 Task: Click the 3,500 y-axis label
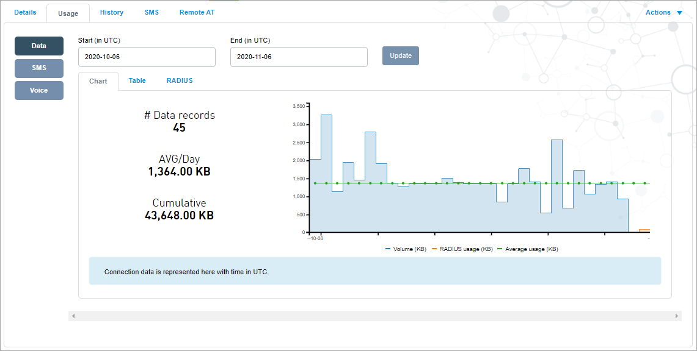[x=299, y=107]
